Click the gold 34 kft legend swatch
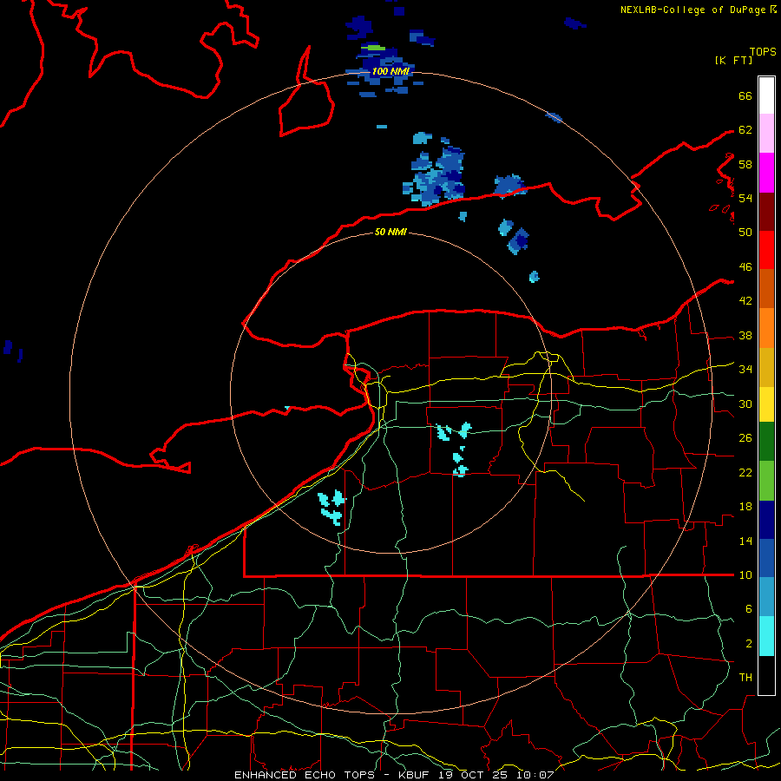 click(766, 367)
